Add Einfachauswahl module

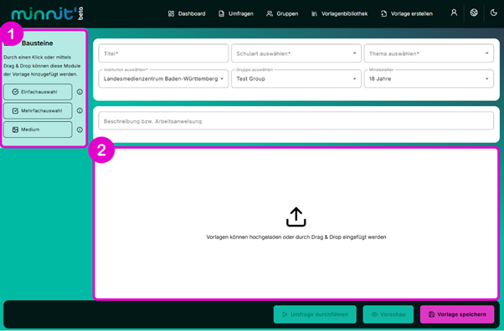click(38, 92)
